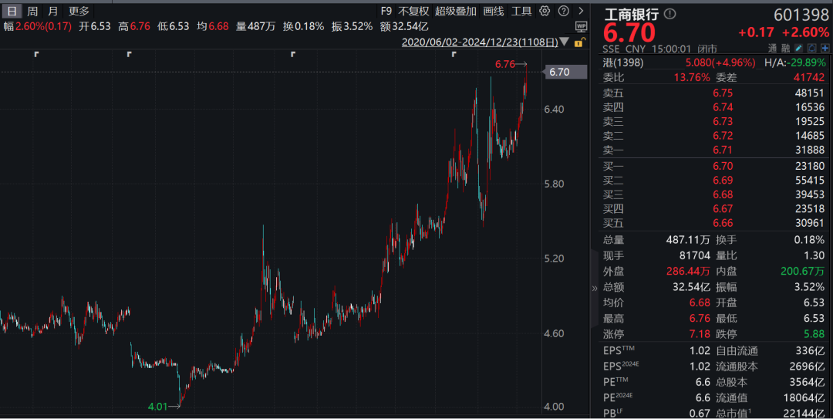The image size is (833, 419).
Task: Switch to 周 weekly chart period
Action: [32, 11]
